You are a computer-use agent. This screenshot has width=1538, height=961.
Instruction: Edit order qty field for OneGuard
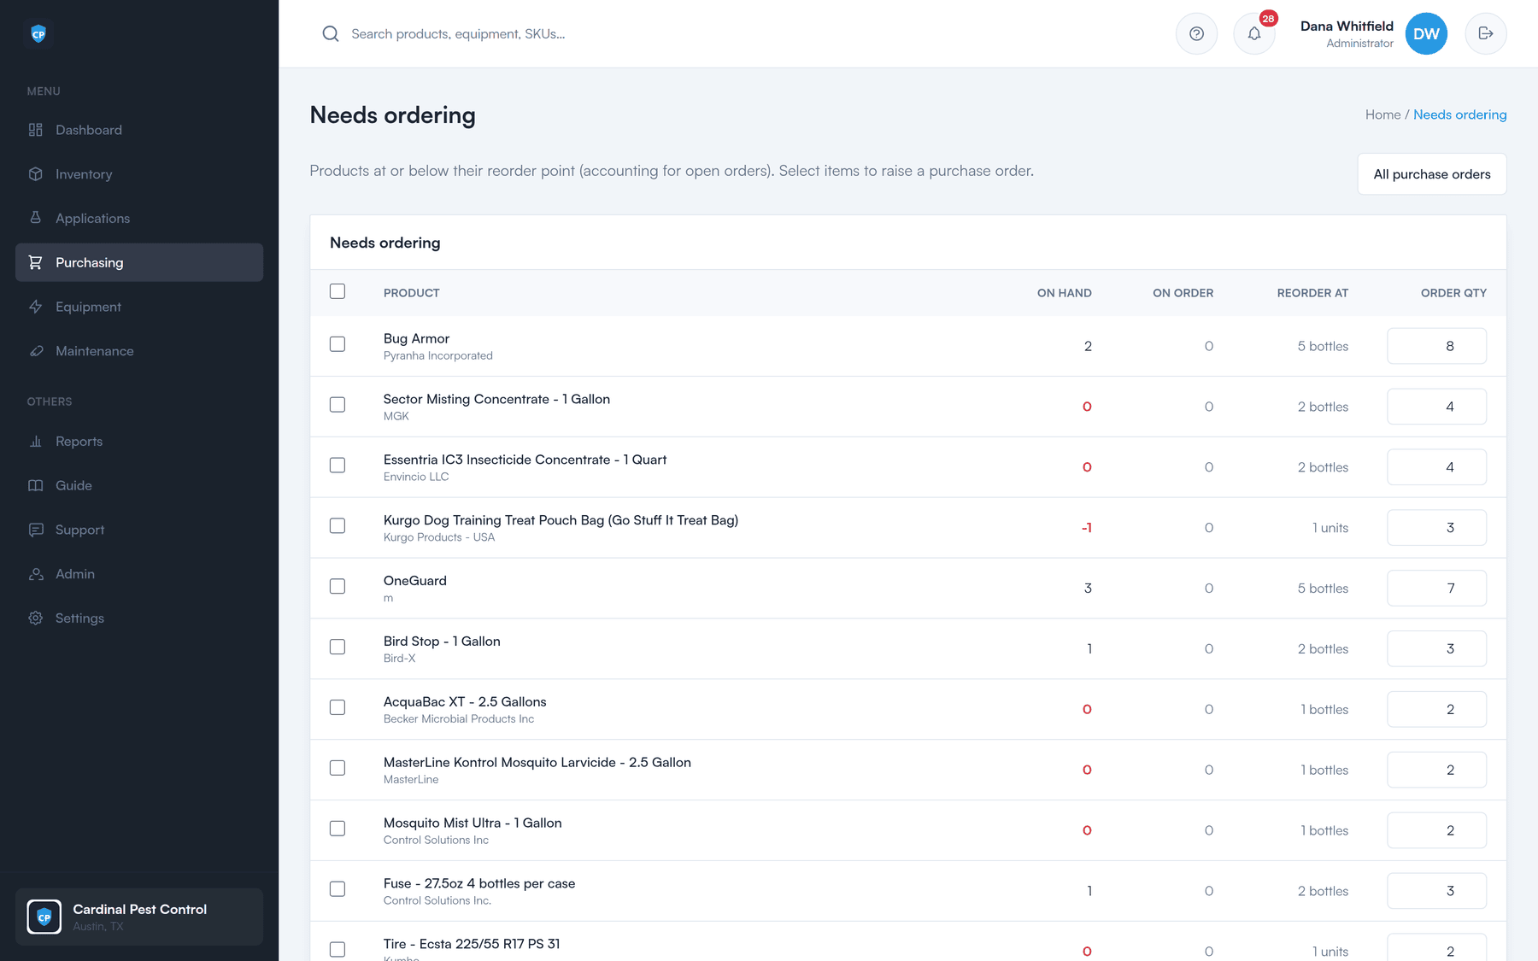pos(1436,588)
